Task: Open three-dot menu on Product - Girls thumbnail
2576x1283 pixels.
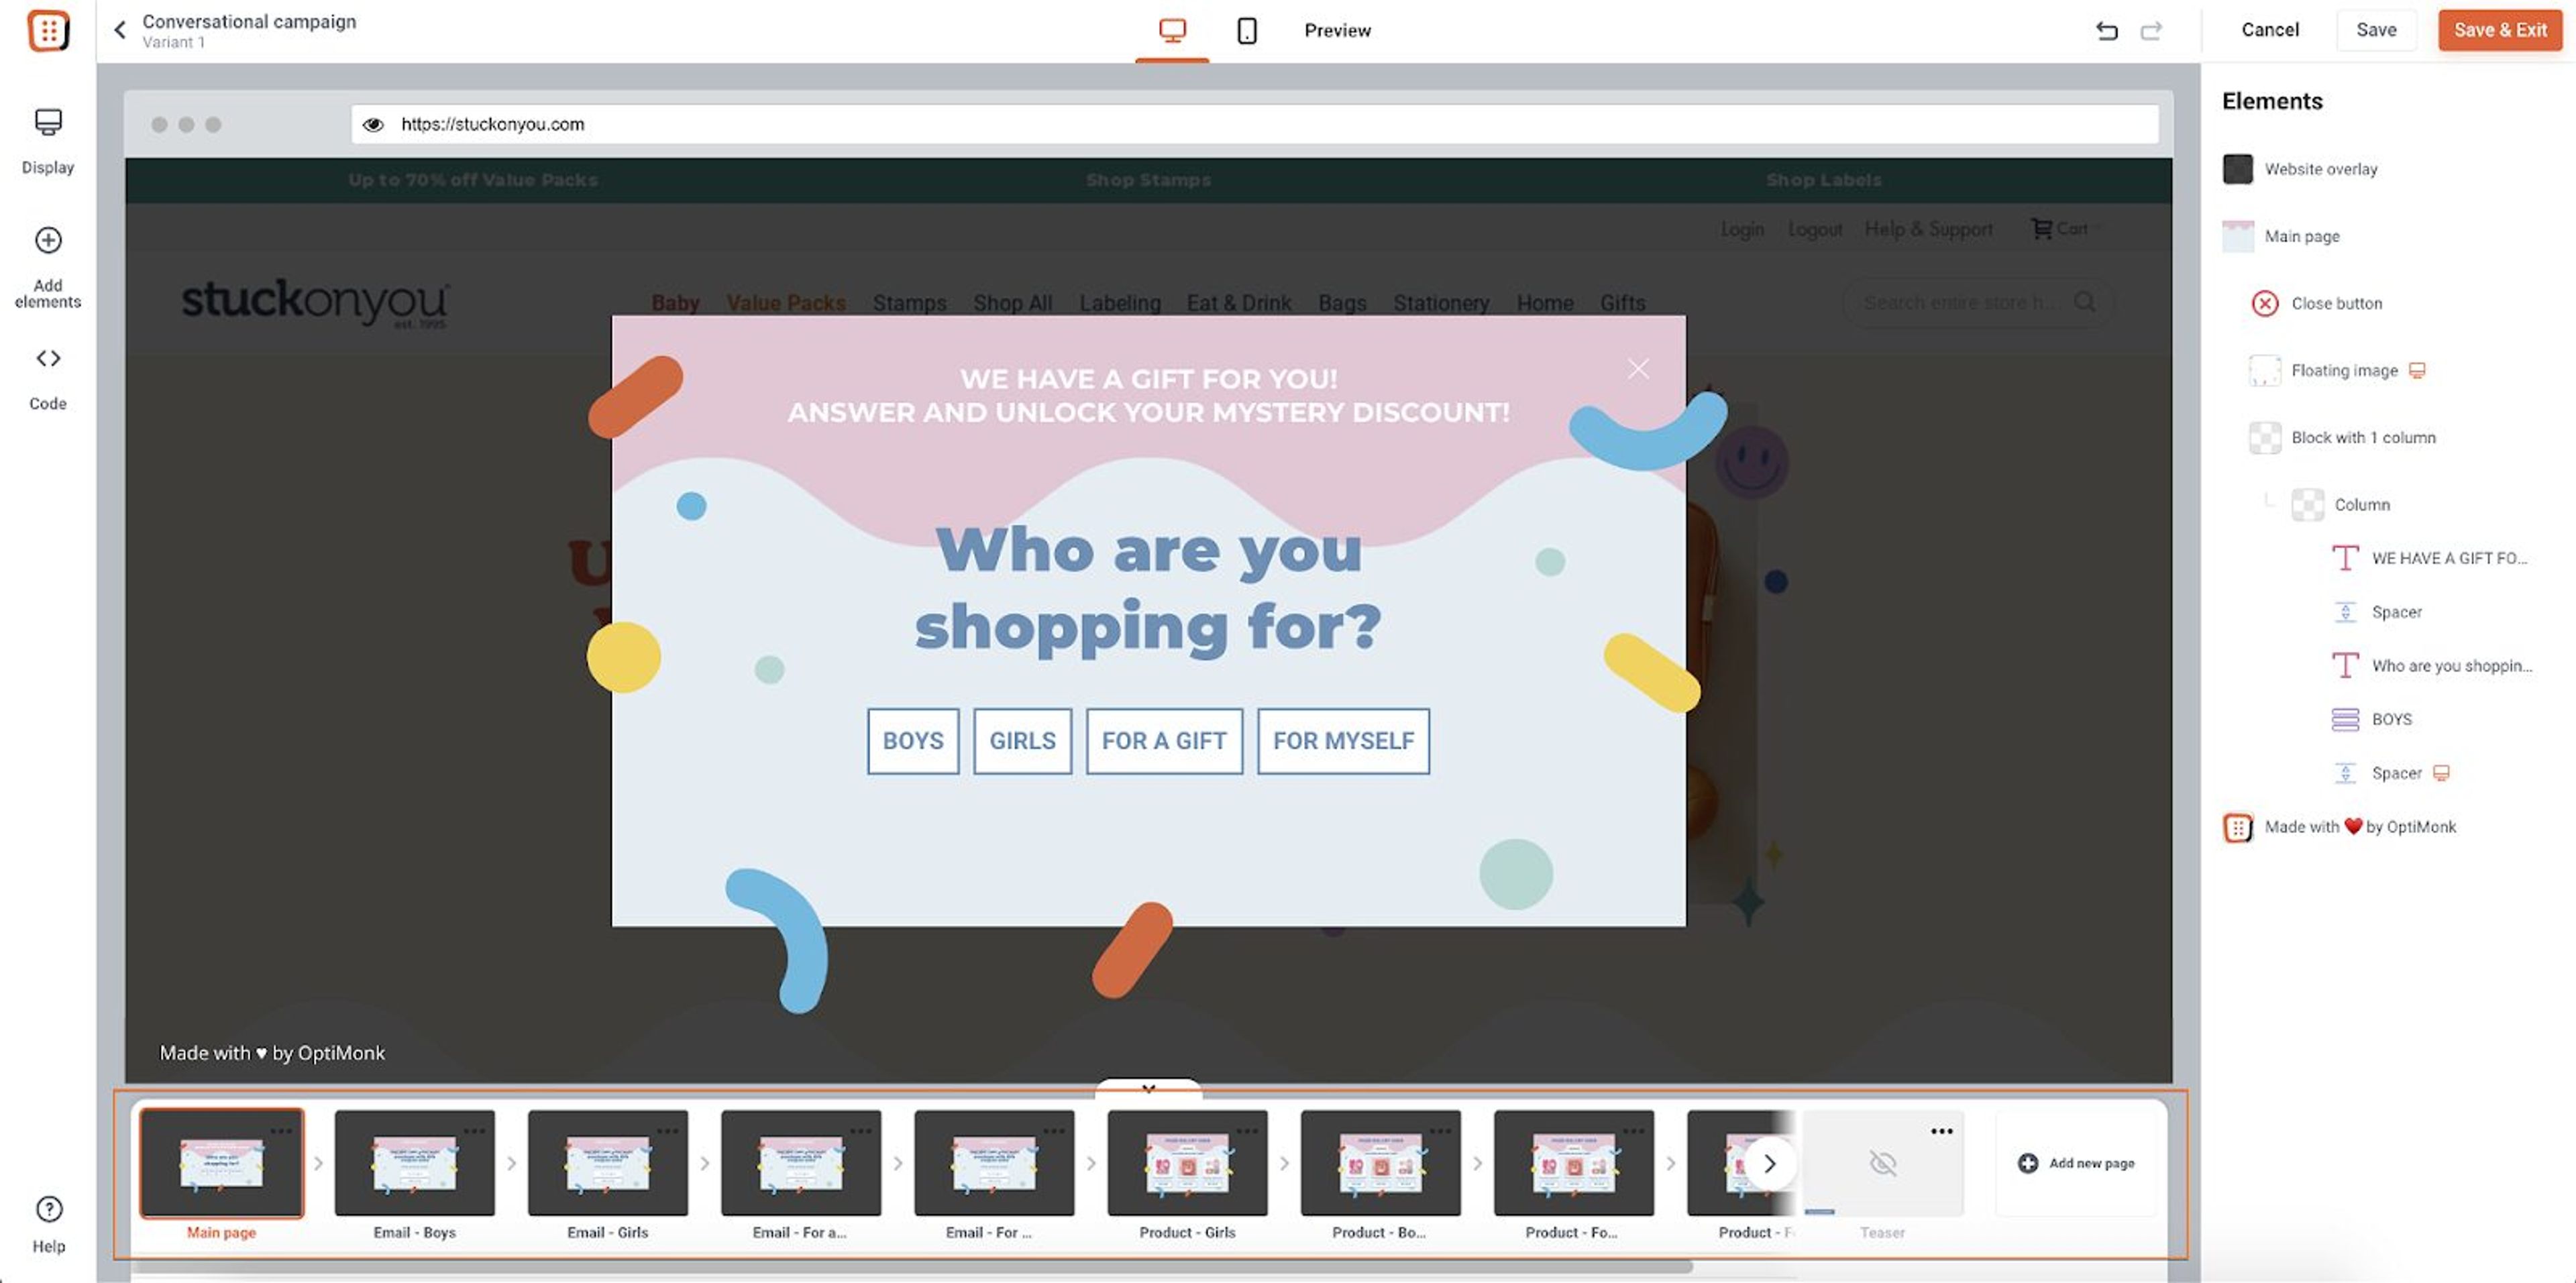Action: (1247, 1131)
